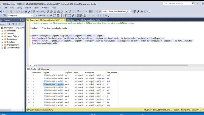The image size is (204, 115).
Task: Click the Open File folder icon
Action: click(x=22, y=11)
